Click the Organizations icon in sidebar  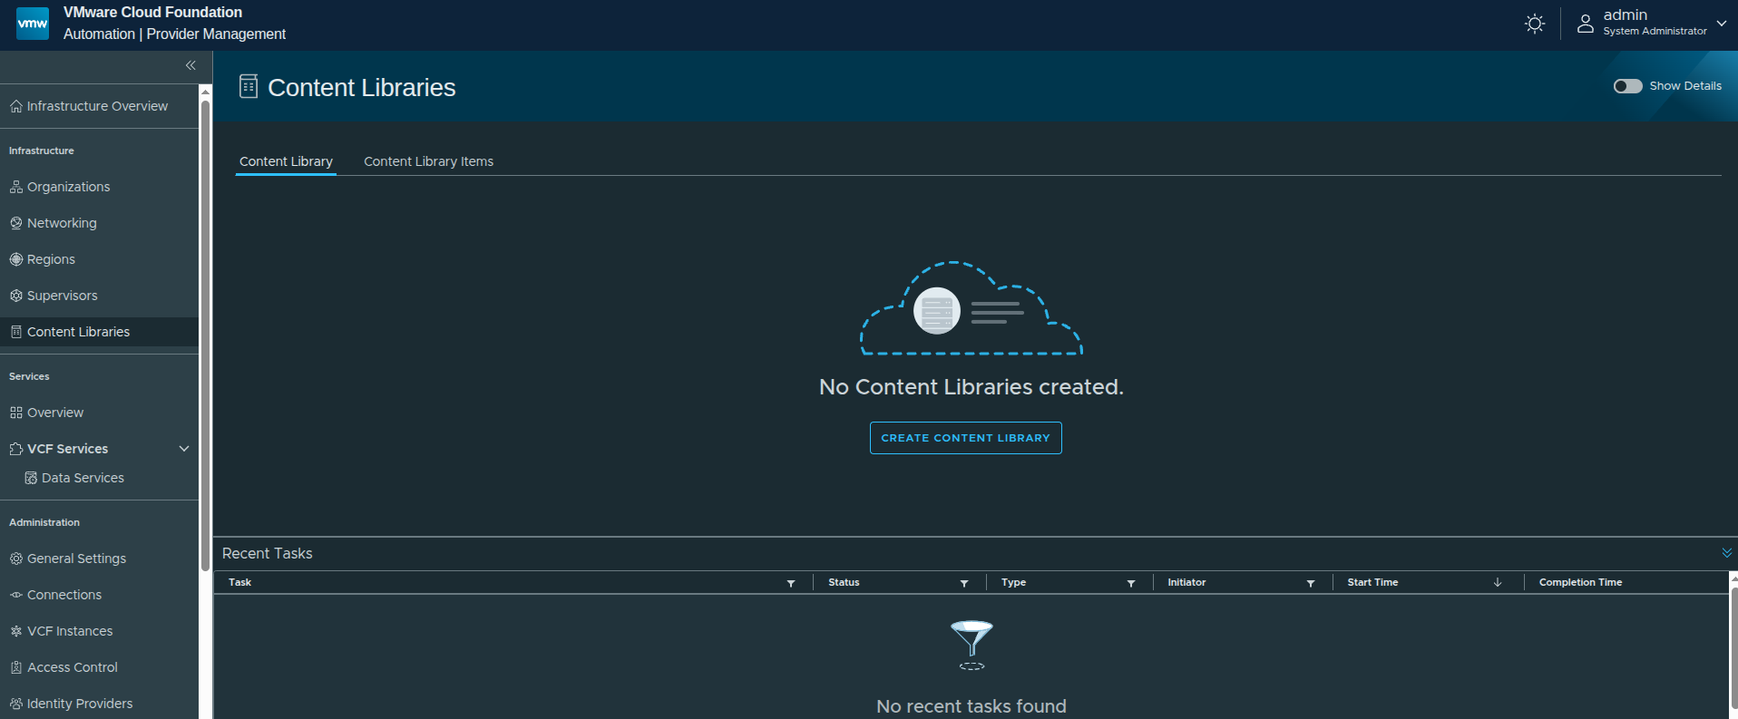15,187
